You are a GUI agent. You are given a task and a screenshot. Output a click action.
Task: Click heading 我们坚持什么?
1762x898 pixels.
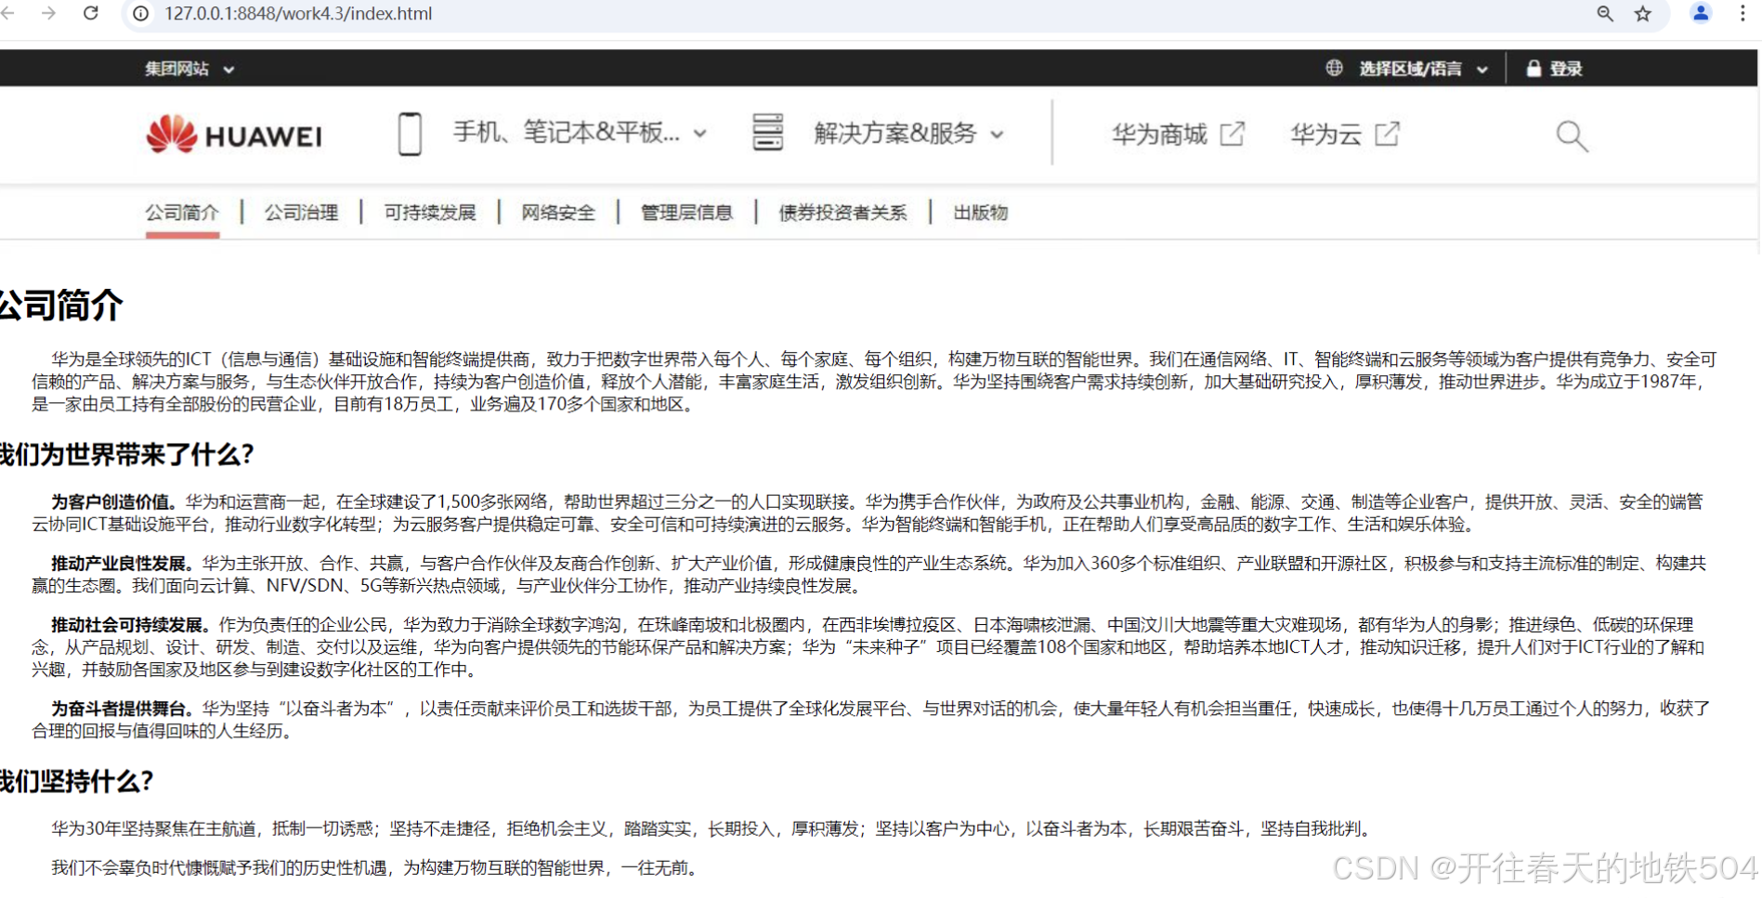pos(77,781)
